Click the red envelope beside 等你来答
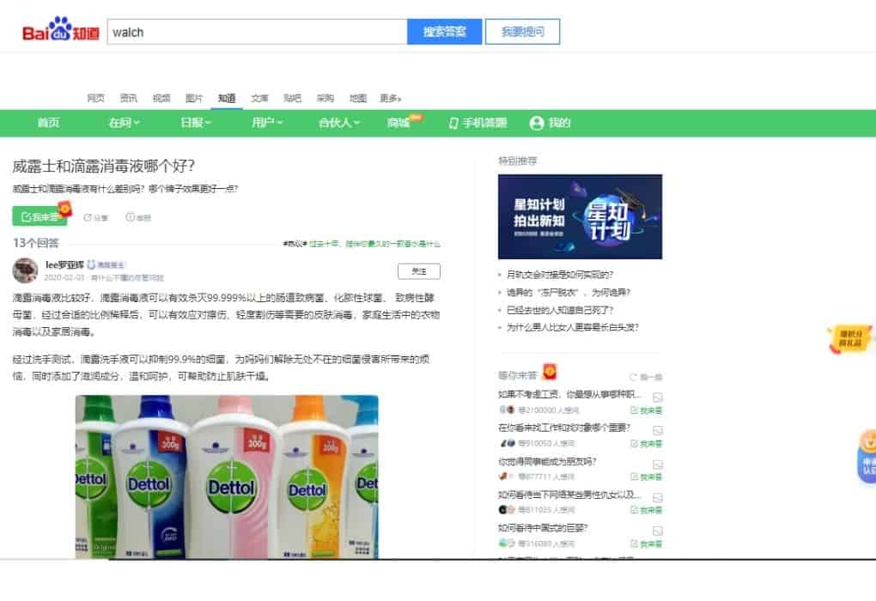The width and height of the screenshot is (876, 601). [551, 373]
